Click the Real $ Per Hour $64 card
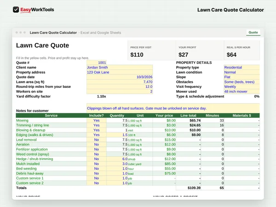Viewport: 276px width, 207px height. [242, 50]
